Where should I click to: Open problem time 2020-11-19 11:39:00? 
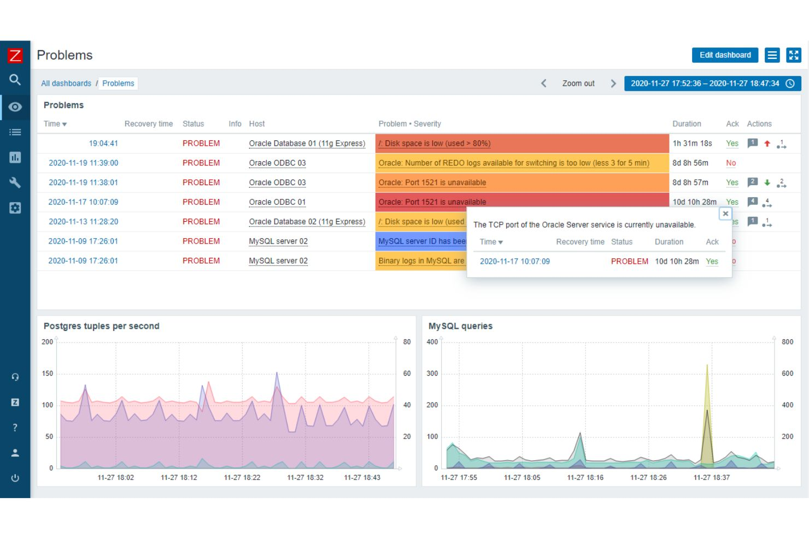point(83,163)
